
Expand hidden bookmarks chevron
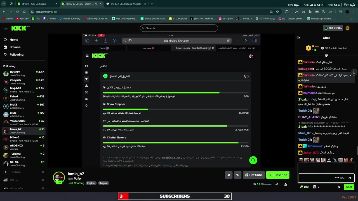point(351,19)
